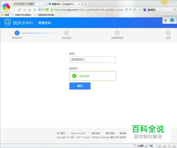The image size is (177, 148).
Task: Click the undo-close restore arrow icon
Action: click(x=24, y=10)
